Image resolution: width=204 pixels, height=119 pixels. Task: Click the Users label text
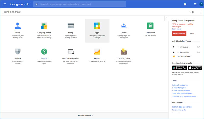[x=18, y=33]
